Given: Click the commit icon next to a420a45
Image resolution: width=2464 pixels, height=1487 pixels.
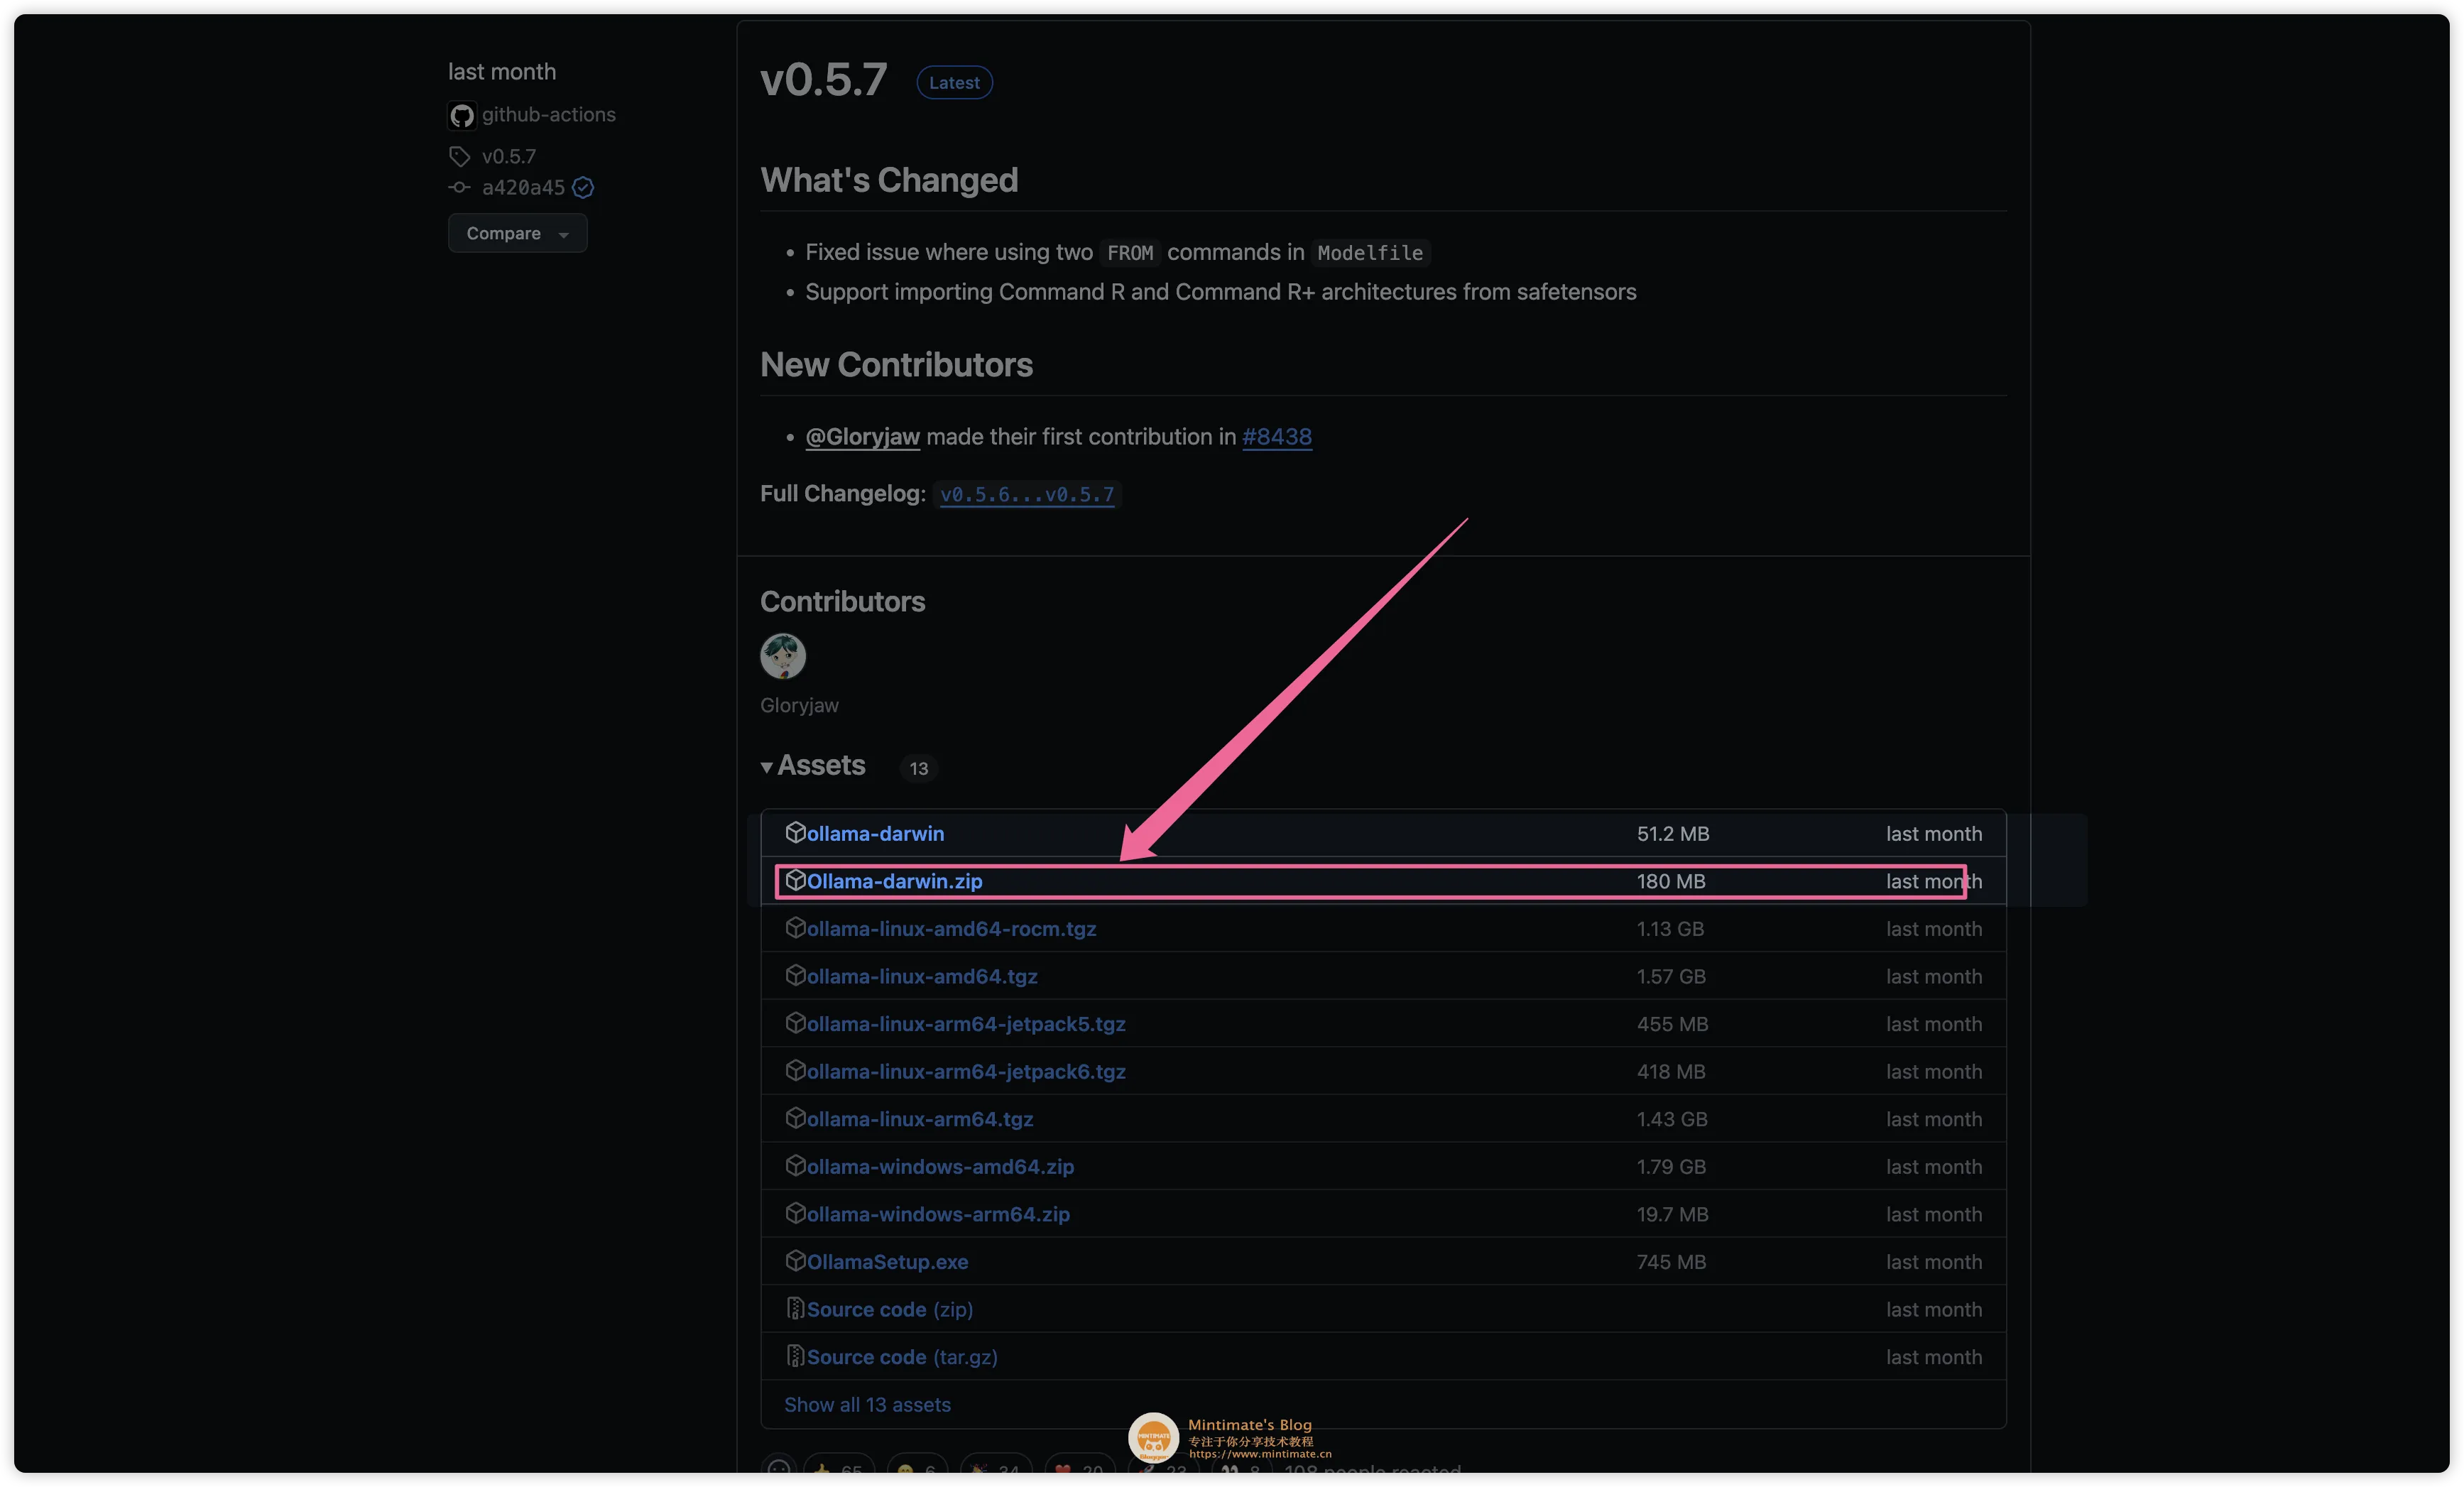Looking at the screenshot, I should point(459,188).
